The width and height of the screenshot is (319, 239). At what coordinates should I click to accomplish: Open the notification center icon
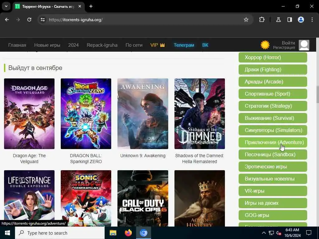click(309, 233)
